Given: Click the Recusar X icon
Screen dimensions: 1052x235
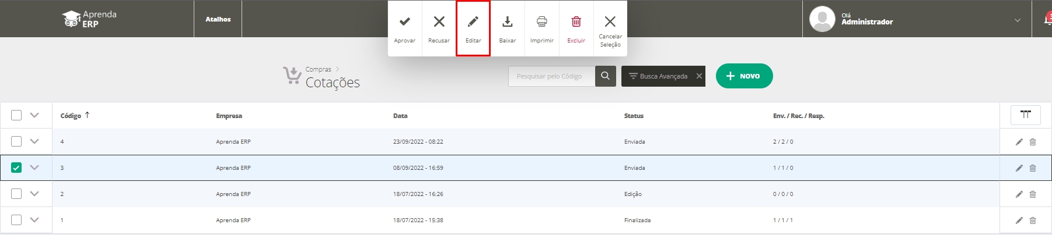Looking at the screenshot, I should pos(439,22).
